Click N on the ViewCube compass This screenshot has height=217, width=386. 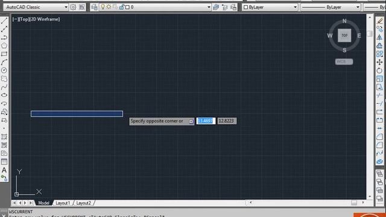344,21
